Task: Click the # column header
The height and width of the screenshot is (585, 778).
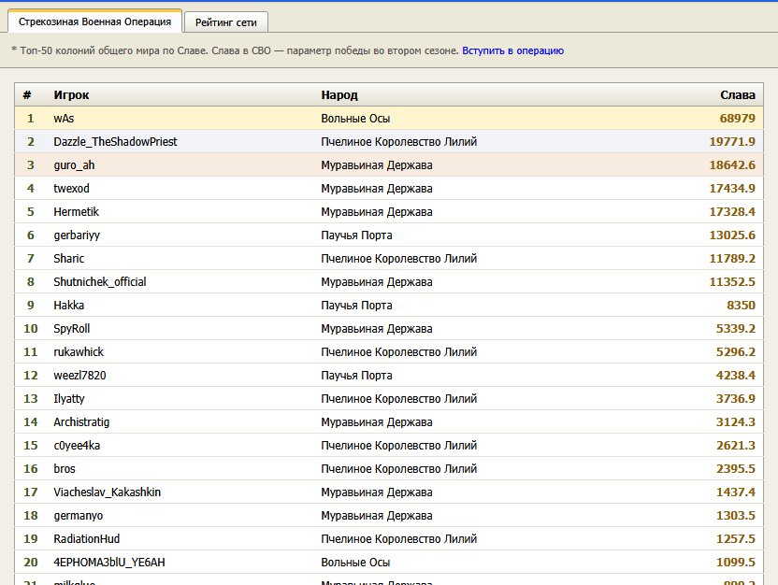Action: pyautogui.click(x=27, y=94)
